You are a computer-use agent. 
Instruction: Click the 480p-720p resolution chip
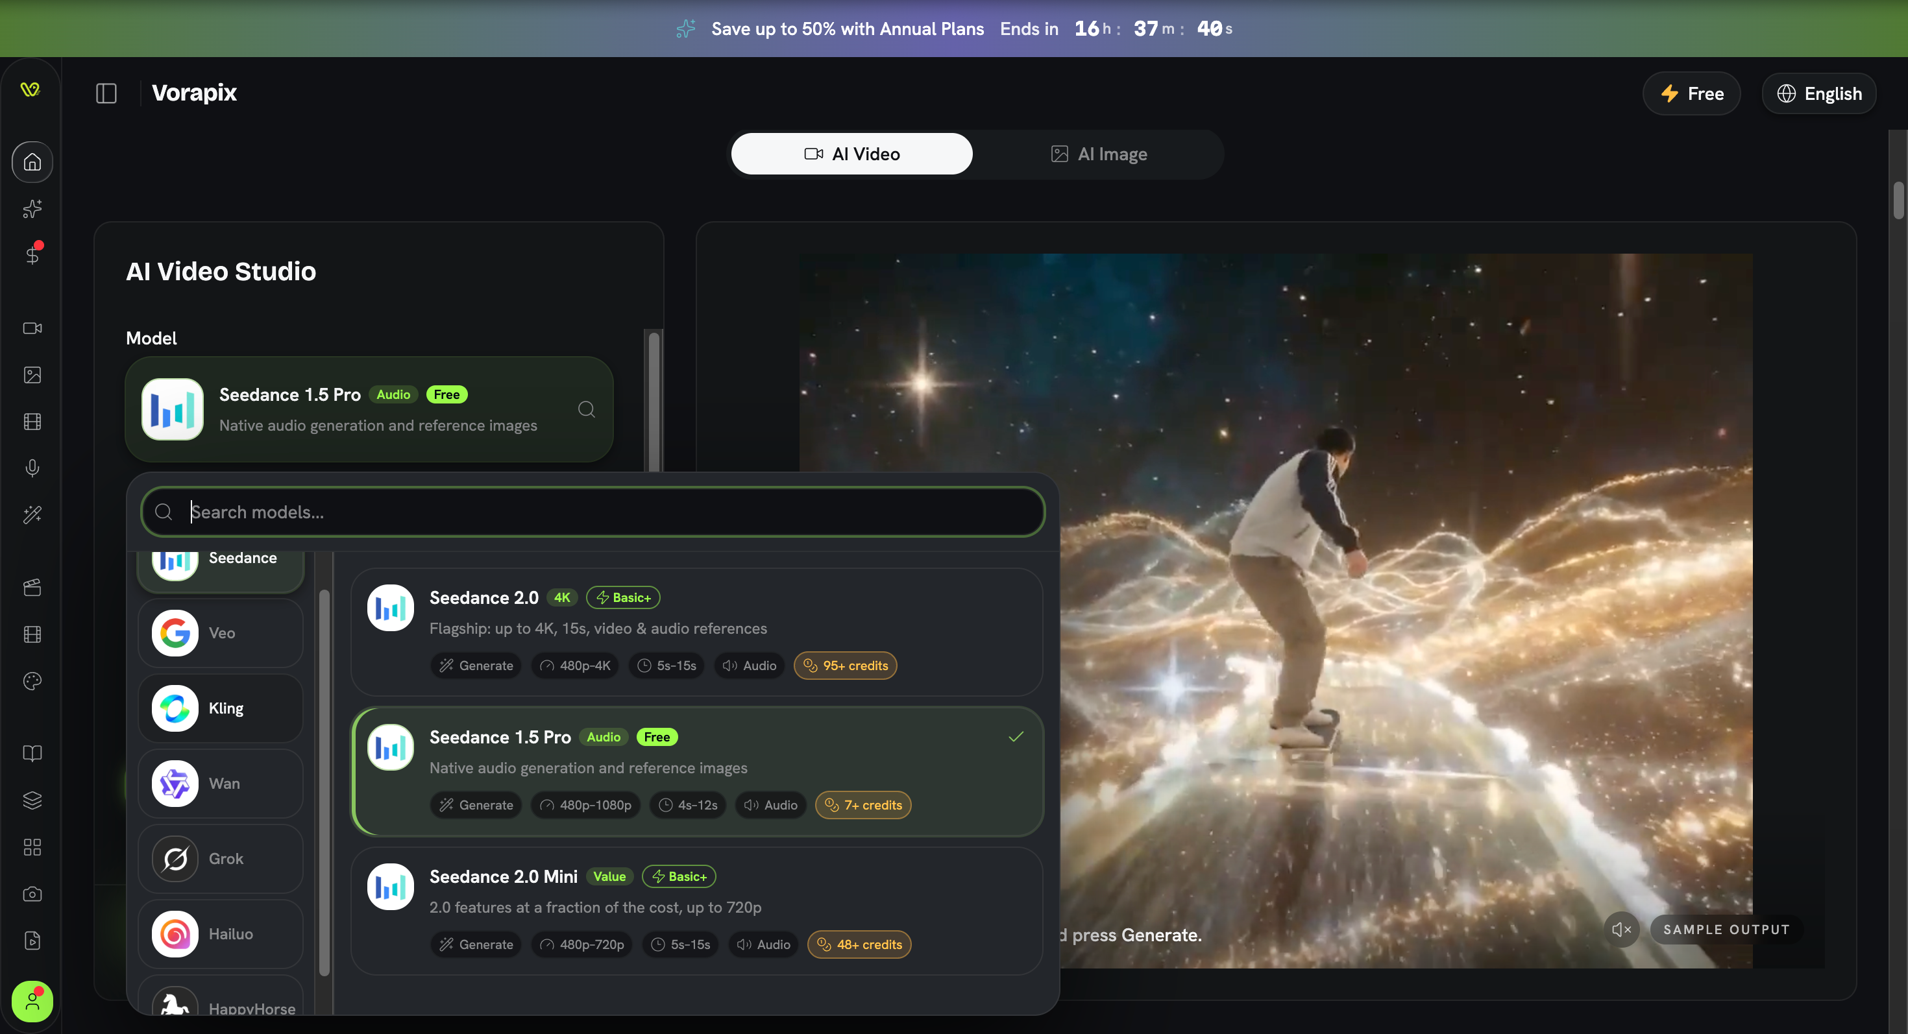[581, 944]
